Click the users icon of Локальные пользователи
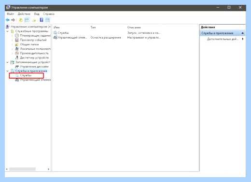The height and width of the screenshot is (182, 251). 17,49
